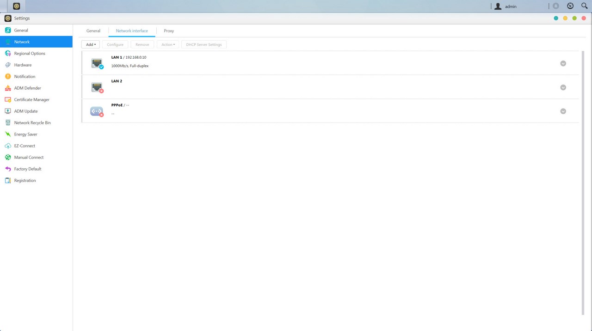Open the Certificate Manager icon
This screenshot has height=331, width=592.
(8, 100)
